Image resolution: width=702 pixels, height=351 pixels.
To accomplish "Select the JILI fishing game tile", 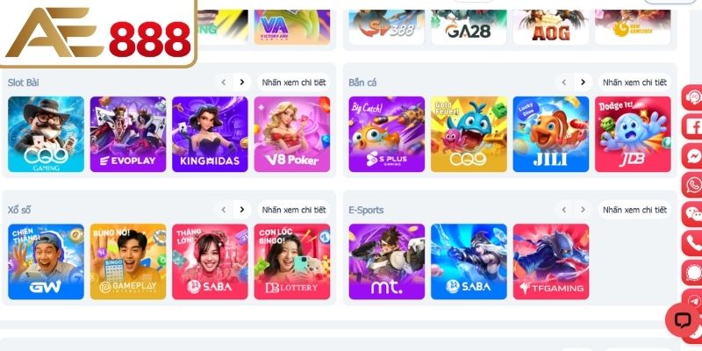I will click(551, 134).
